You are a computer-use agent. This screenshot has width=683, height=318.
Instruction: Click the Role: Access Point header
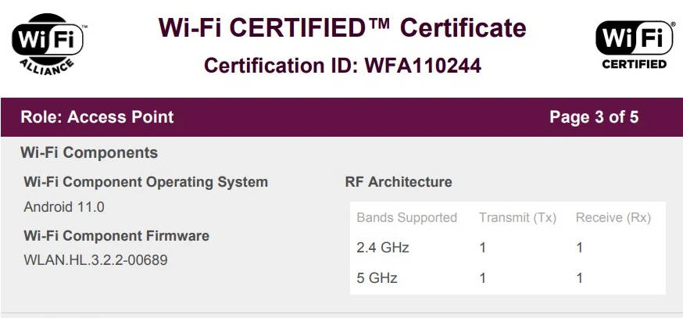tap(97, 117)
